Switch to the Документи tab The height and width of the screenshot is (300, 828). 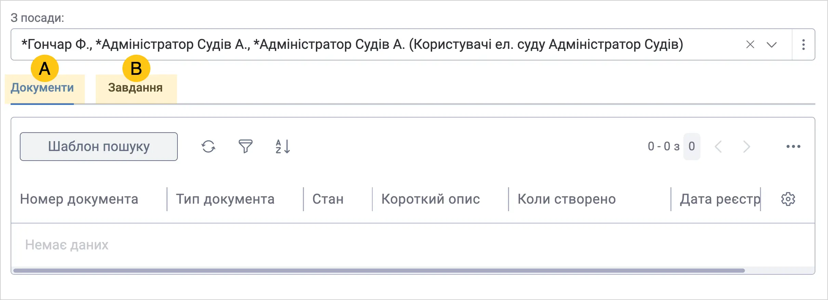42,88
